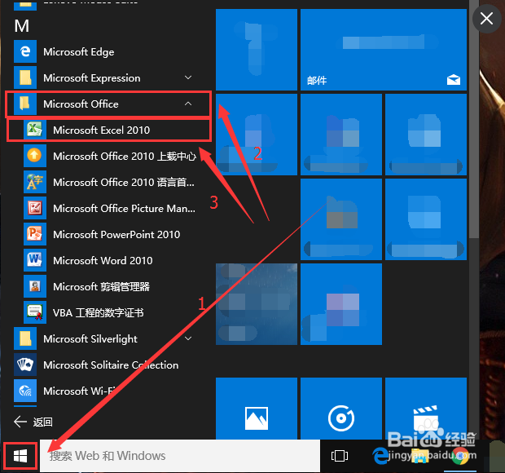
Task: Click the Microsoft 剪辑管理器 icon
Action: tap(35, 286)
